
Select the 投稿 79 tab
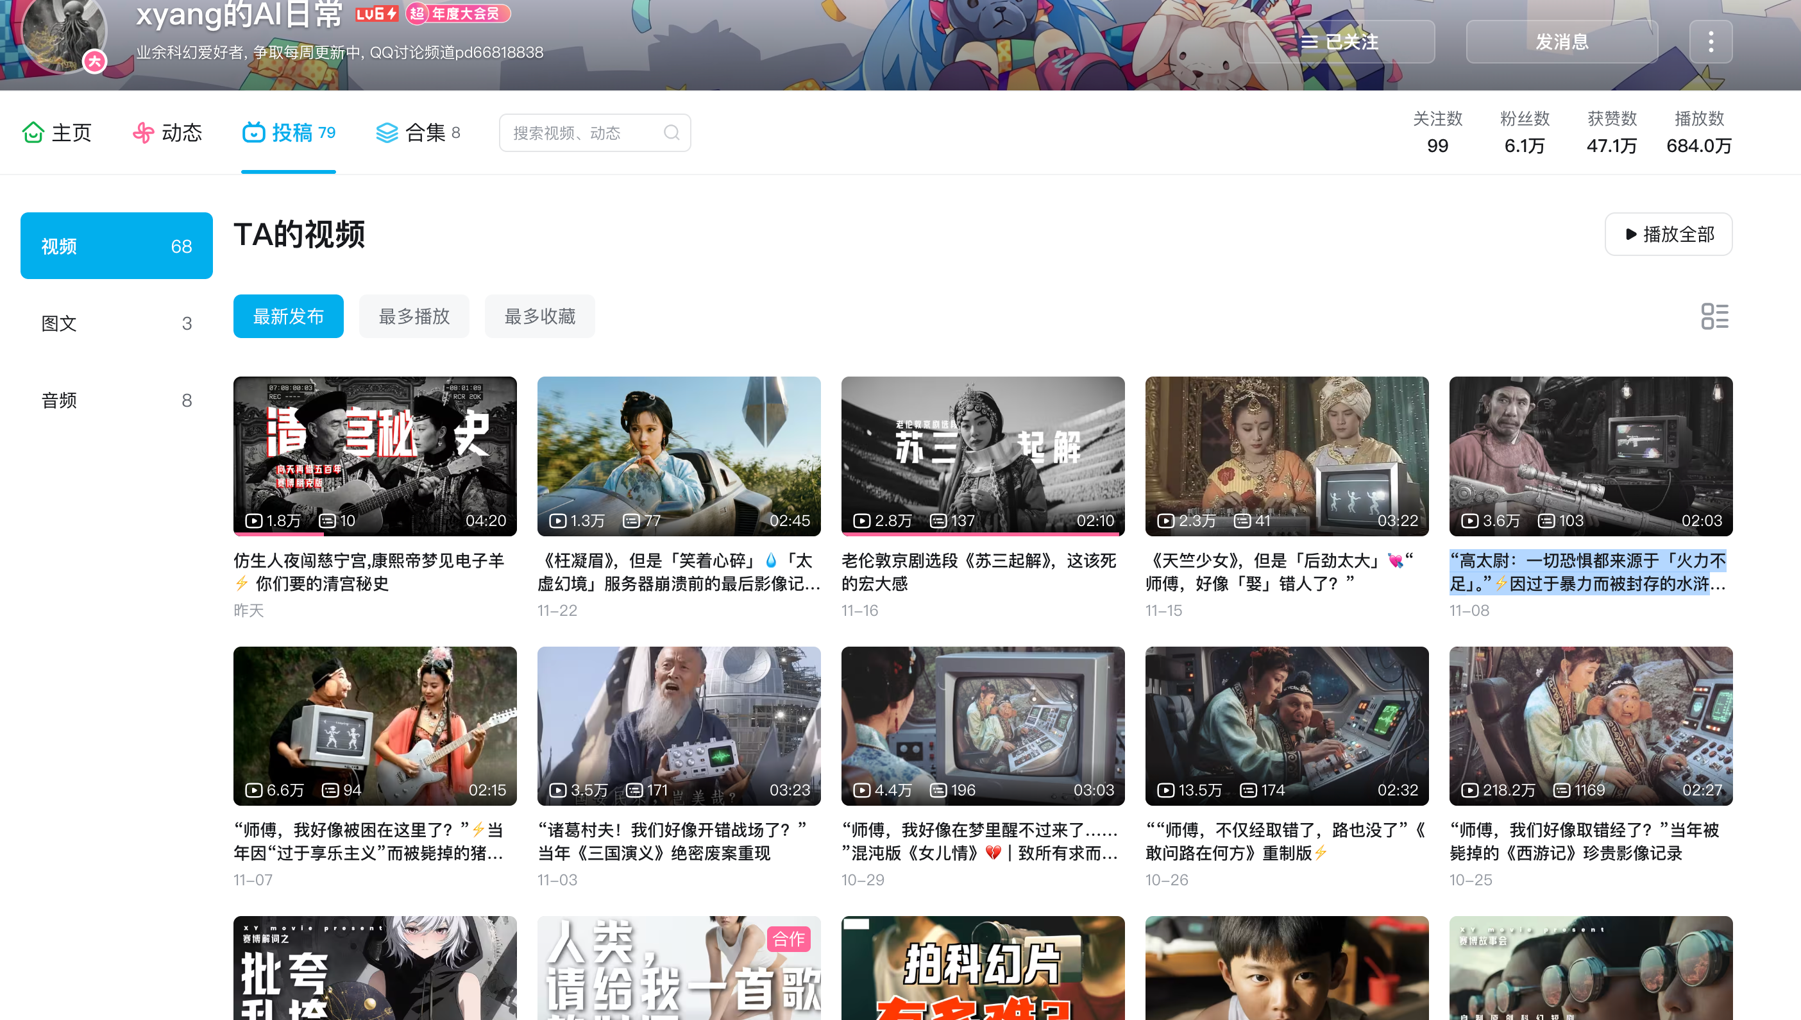click(x=289, y=132)
